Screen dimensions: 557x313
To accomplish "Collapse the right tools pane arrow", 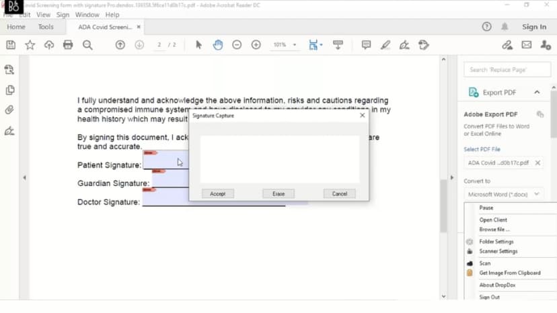I will coord(452,177).
